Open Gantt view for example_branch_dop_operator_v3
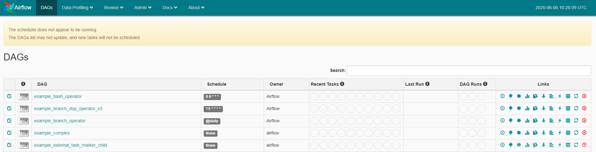This screenshot has width=596, height=152. [x=551, y=109]
